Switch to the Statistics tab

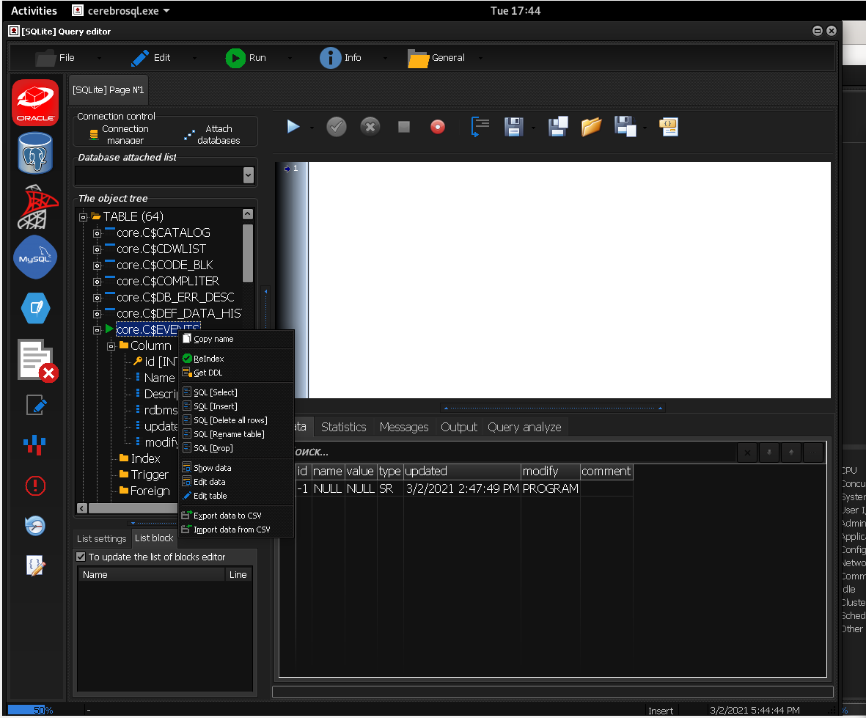343,426
